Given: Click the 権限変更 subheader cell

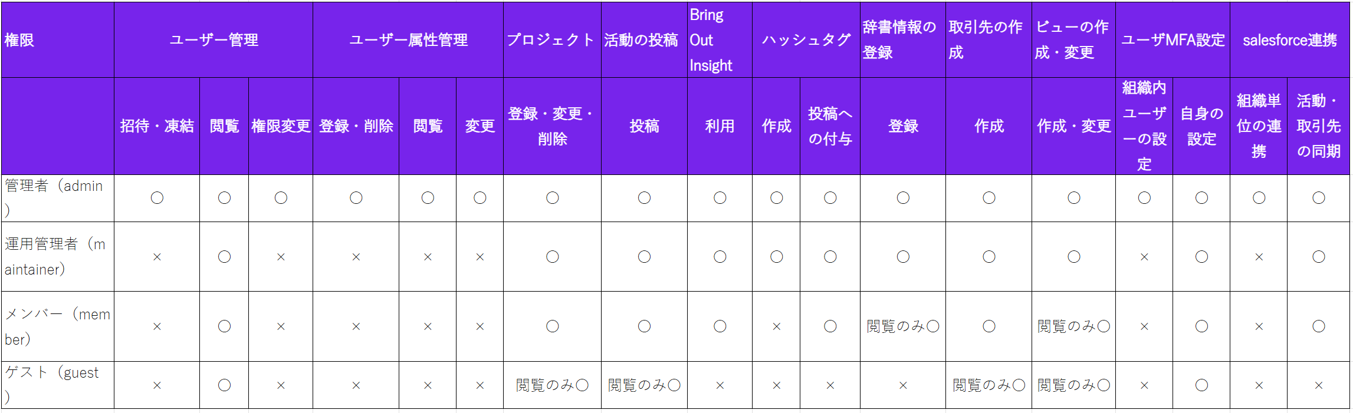Looking at the screenshot, I should [x=281, y=126].
